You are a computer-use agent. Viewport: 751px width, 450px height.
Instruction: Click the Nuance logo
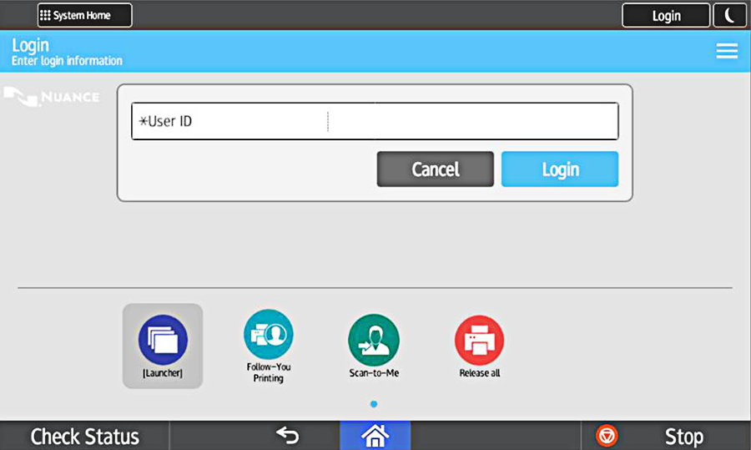[x=51, y=96]
